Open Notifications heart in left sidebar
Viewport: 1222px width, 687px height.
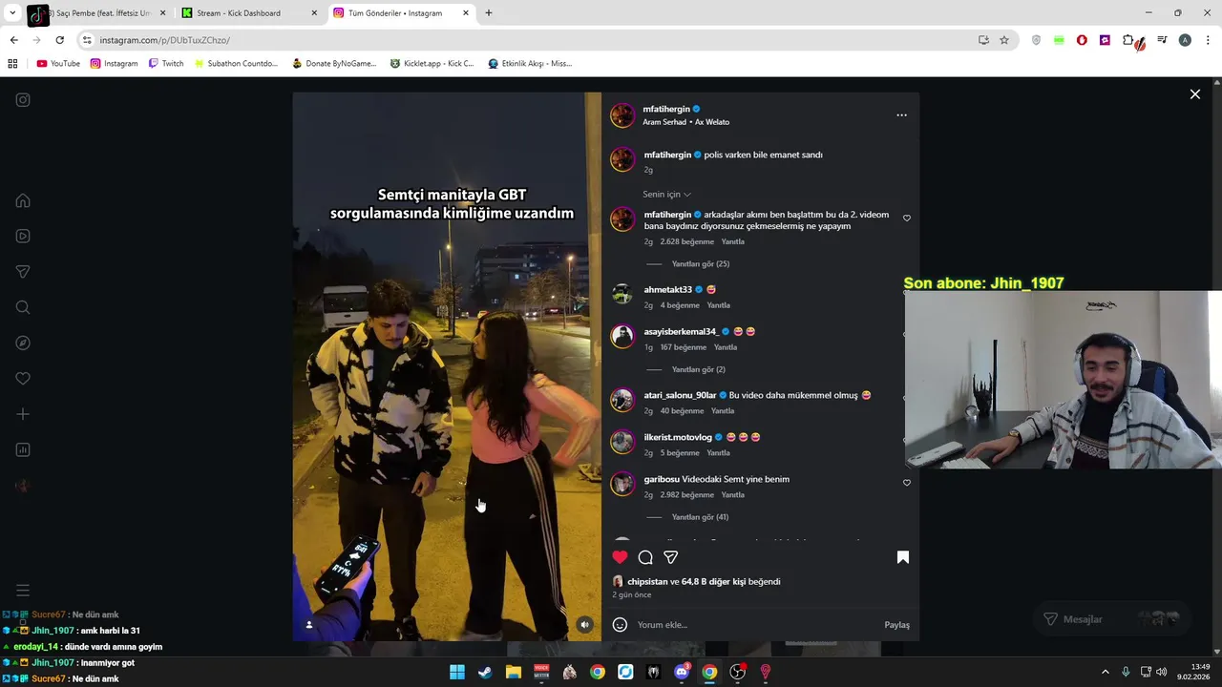(23, 379)
